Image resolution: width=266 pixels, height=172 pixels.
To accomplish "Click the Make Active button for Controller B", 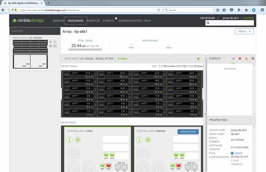I will (x=188, y=132).
